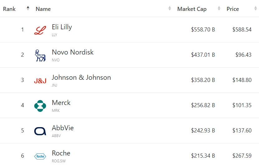Click the Market Cap column header
The height and width of the screenshot is (167, 259).
coord(192,9)
